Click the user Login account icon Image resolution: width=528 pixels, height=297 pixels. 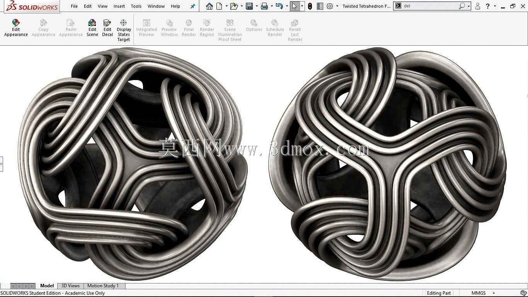(x=478, y=6)
